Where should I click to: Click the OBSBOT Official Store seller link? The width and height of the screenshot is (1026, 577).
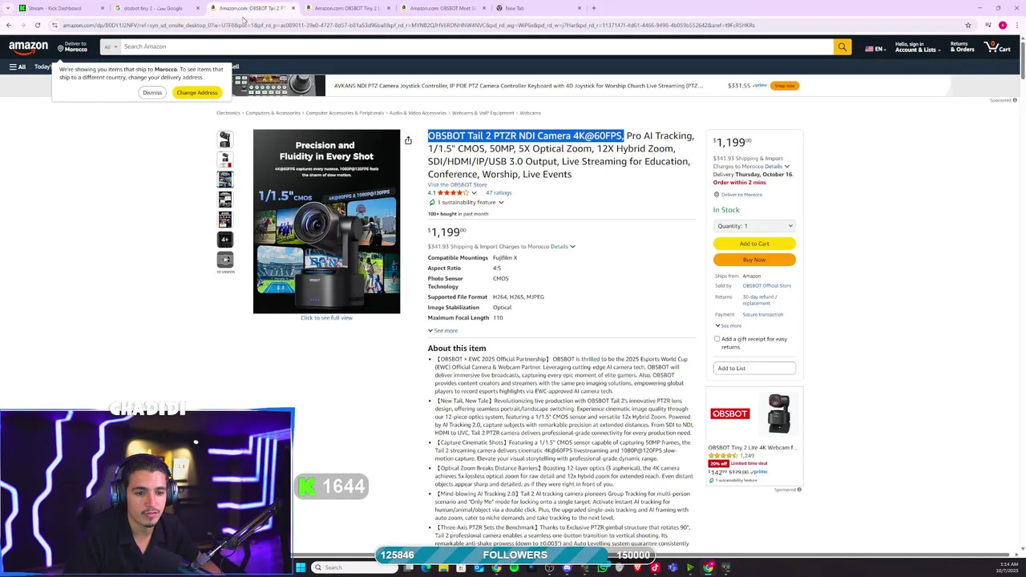click(x=766, y=286)
